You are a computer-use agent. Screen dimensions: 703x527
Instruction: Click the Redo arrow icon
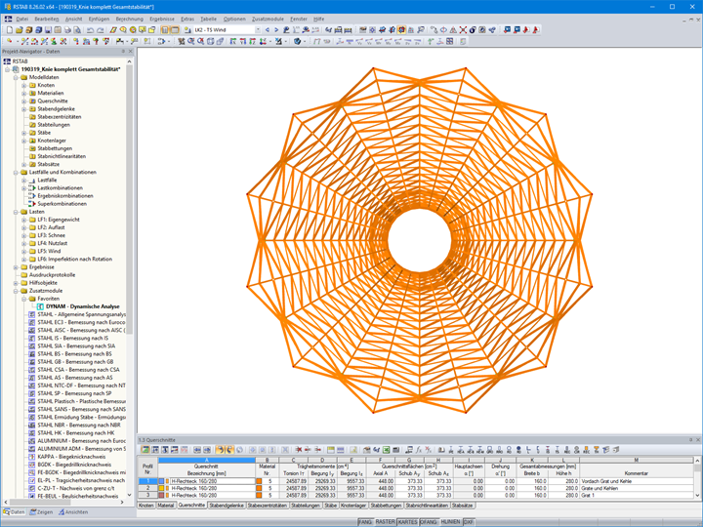(100, 30)
